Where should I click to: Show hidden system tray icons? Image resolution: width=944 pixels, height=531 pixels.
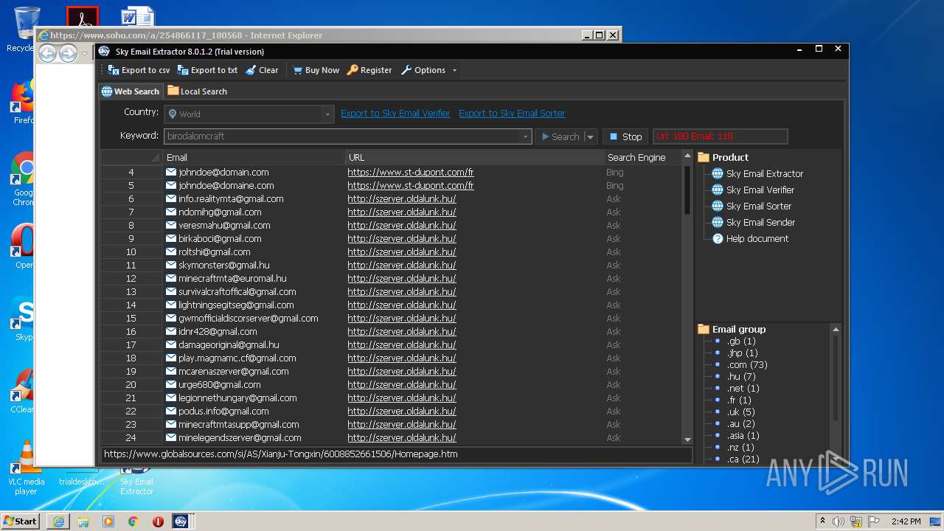823,521
